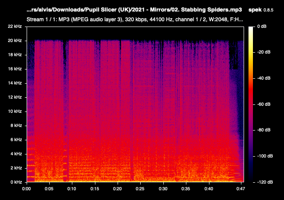Click the 0 kHz frequency axis label

click(16, 182)
